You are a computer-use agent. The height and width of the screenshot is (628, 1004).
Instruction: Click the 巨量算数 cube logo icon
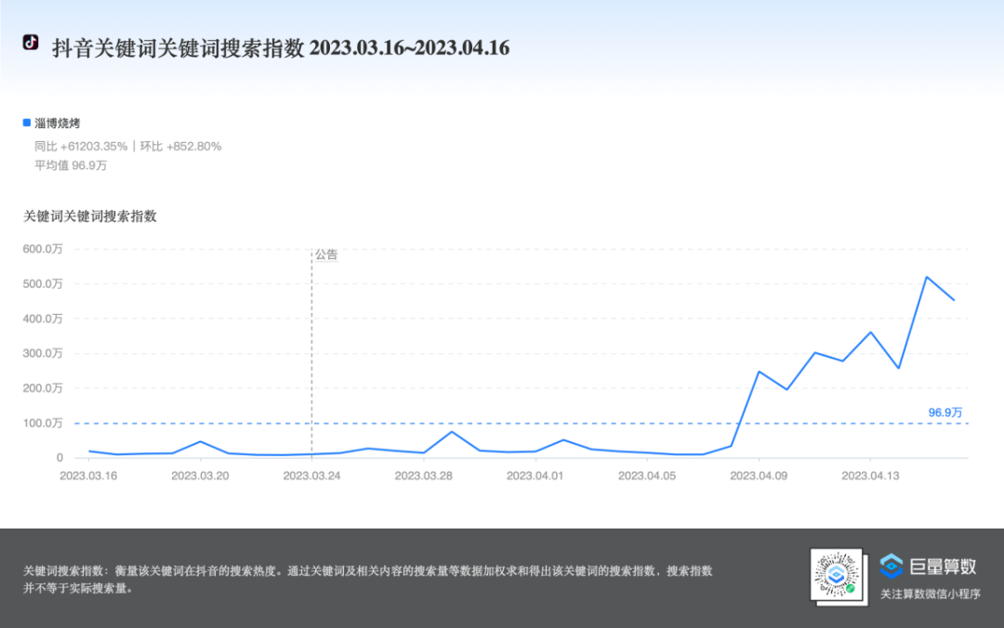pos(892,566)
